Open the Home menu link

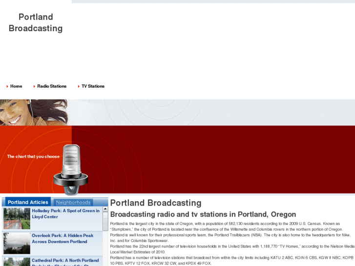(x=16, y=86)
